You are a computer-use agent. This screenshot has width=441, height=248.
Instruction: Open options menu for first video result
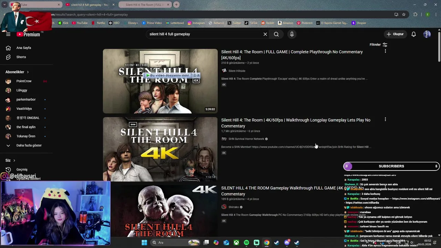point(385,51)
